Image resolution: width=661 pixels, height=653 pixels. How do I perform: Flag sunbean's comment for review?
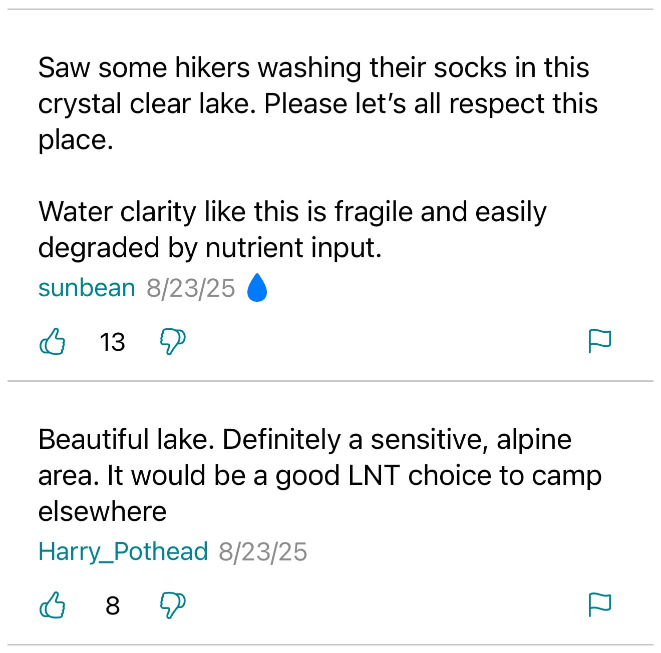pyautogui.click(x=599, y=341)
